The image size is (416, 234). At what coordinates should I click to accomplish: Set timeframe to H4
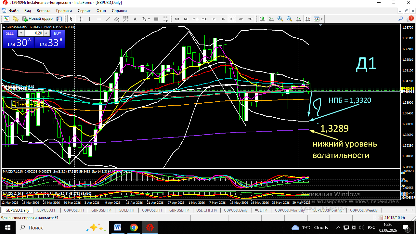coord(222,19)
